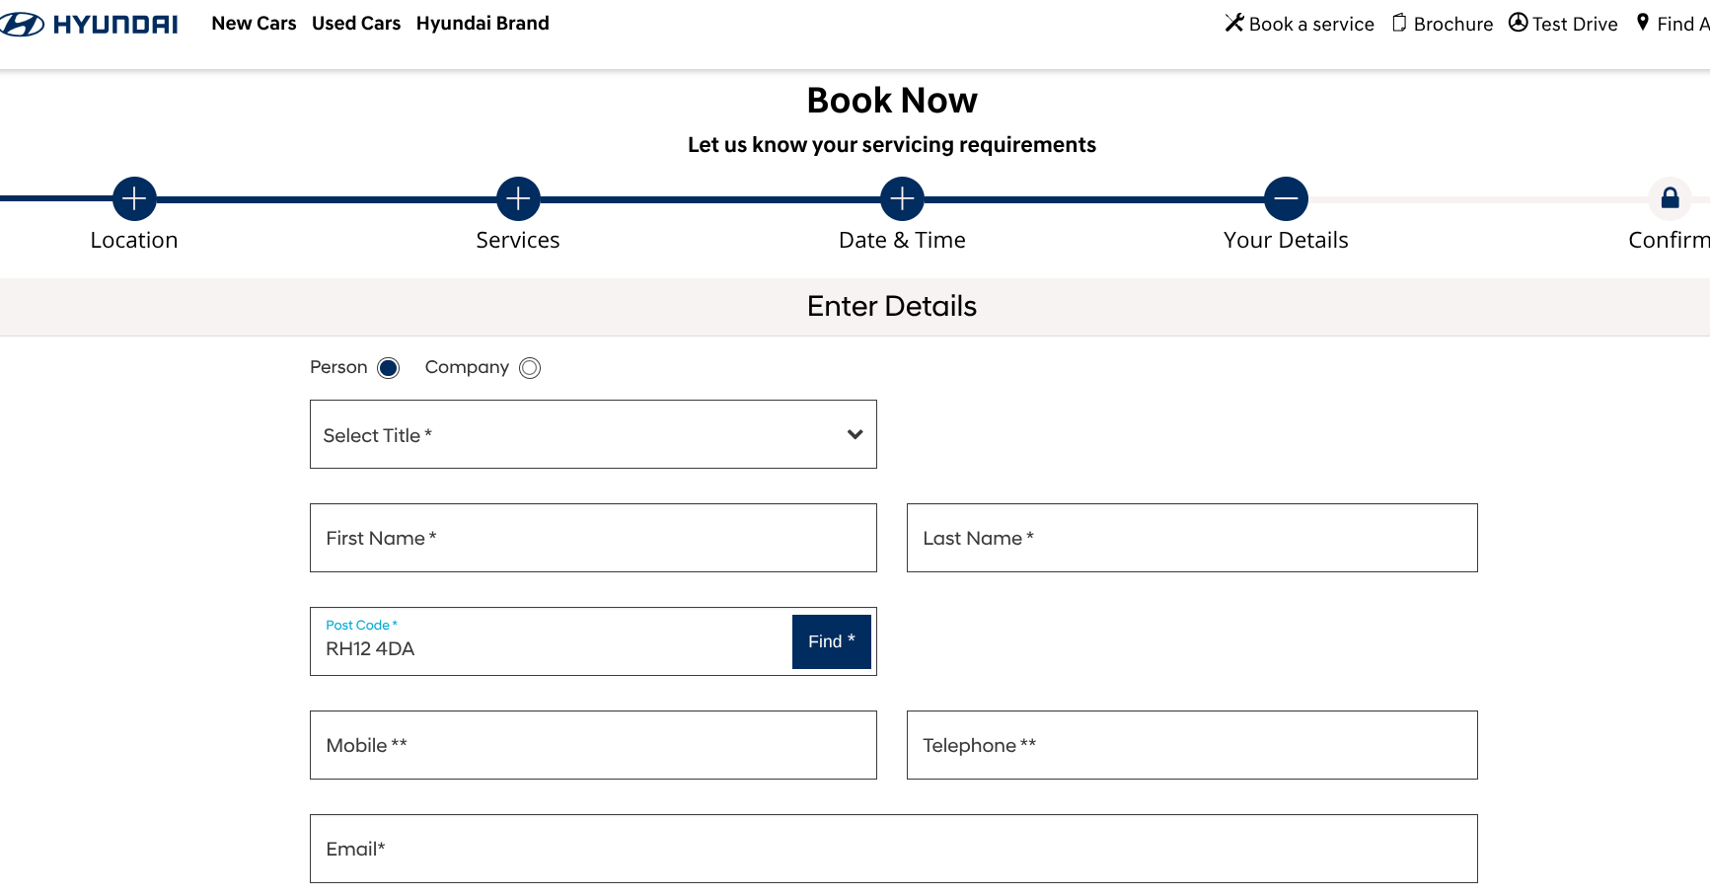Open the Select Title dropdown
The width and height of the screenshot is (1710, 896).
pos(593,434)
